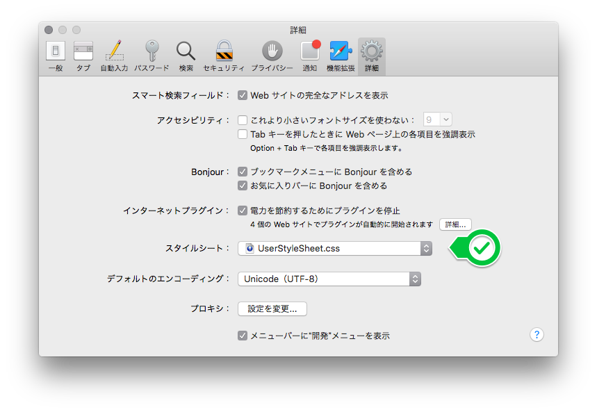597x412 pixels.
Task: Enable Tab キー highlight each item checkbox
Action: [x=243, y=134]
